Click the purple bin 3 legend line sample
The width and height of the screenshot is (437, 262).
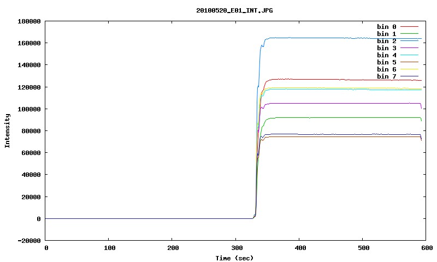(x=409, y=48)
